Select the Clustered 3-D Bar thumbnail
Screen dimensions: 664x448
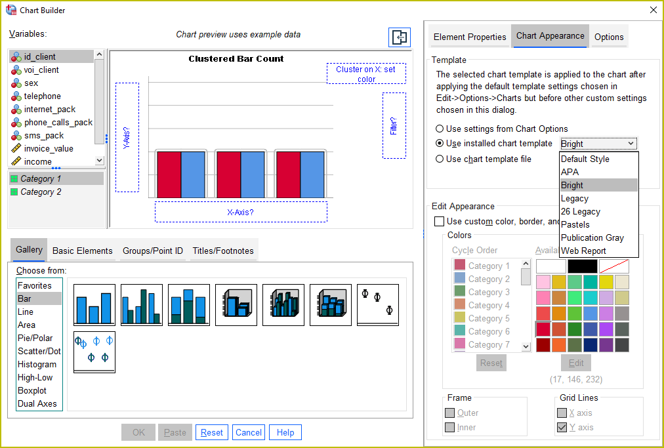pos(283,305)
